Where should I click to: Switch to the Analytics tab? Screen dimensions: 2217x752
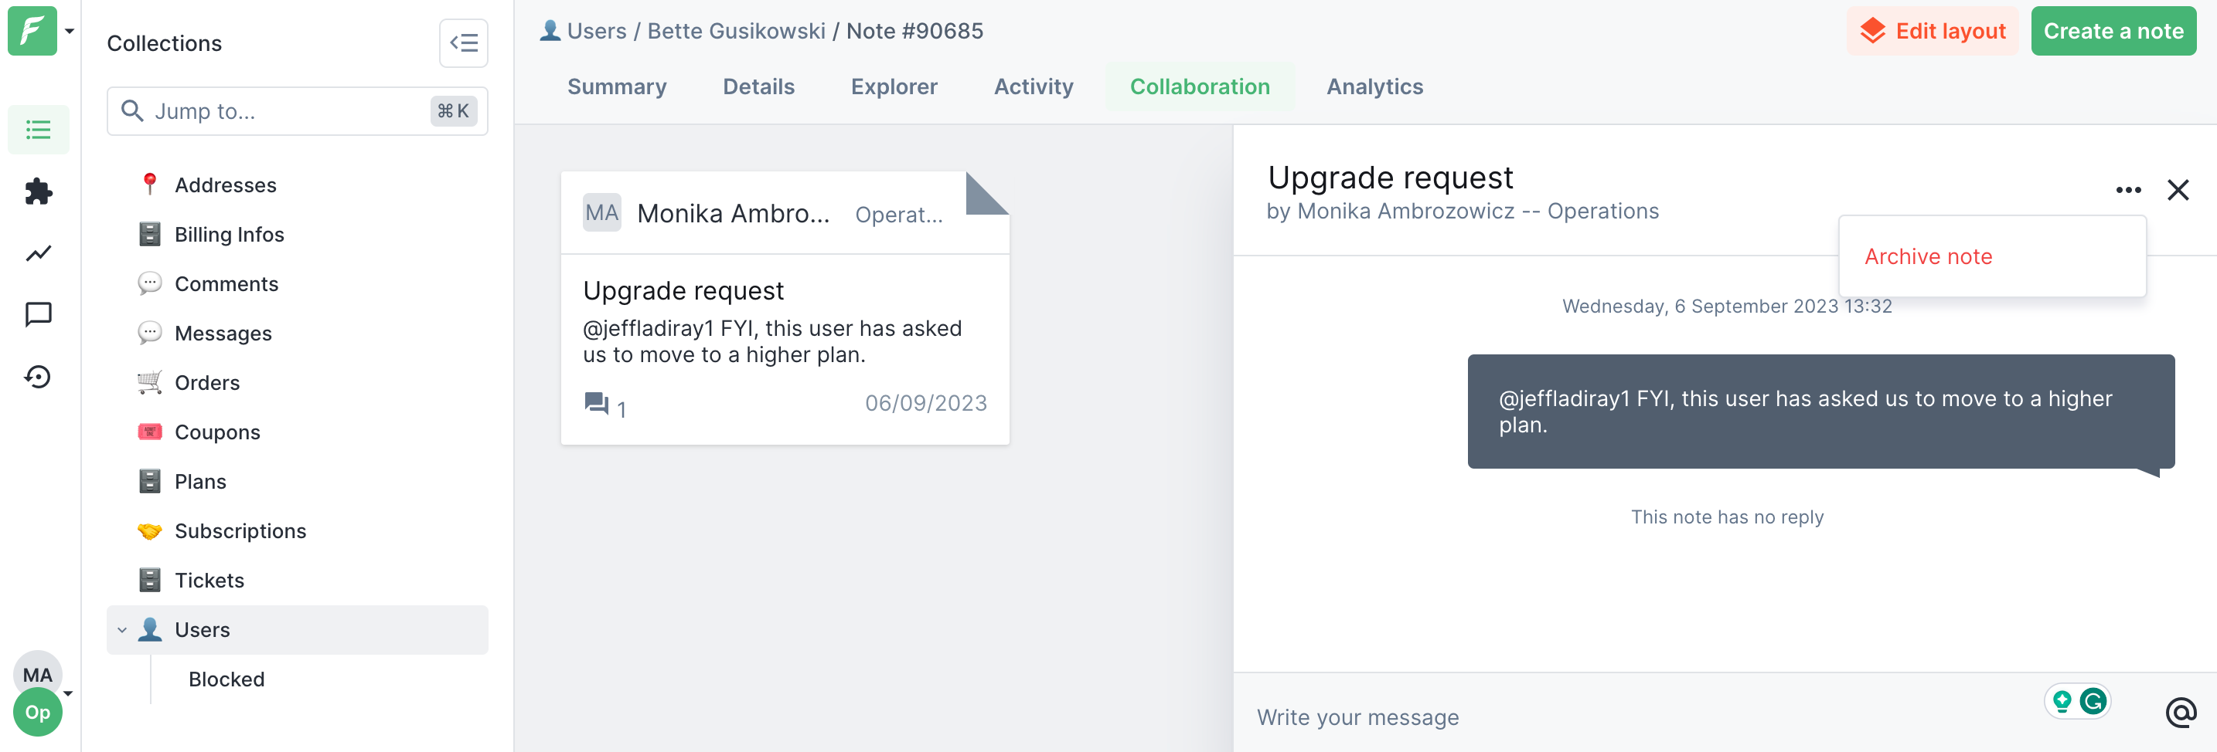[1374, 86]
